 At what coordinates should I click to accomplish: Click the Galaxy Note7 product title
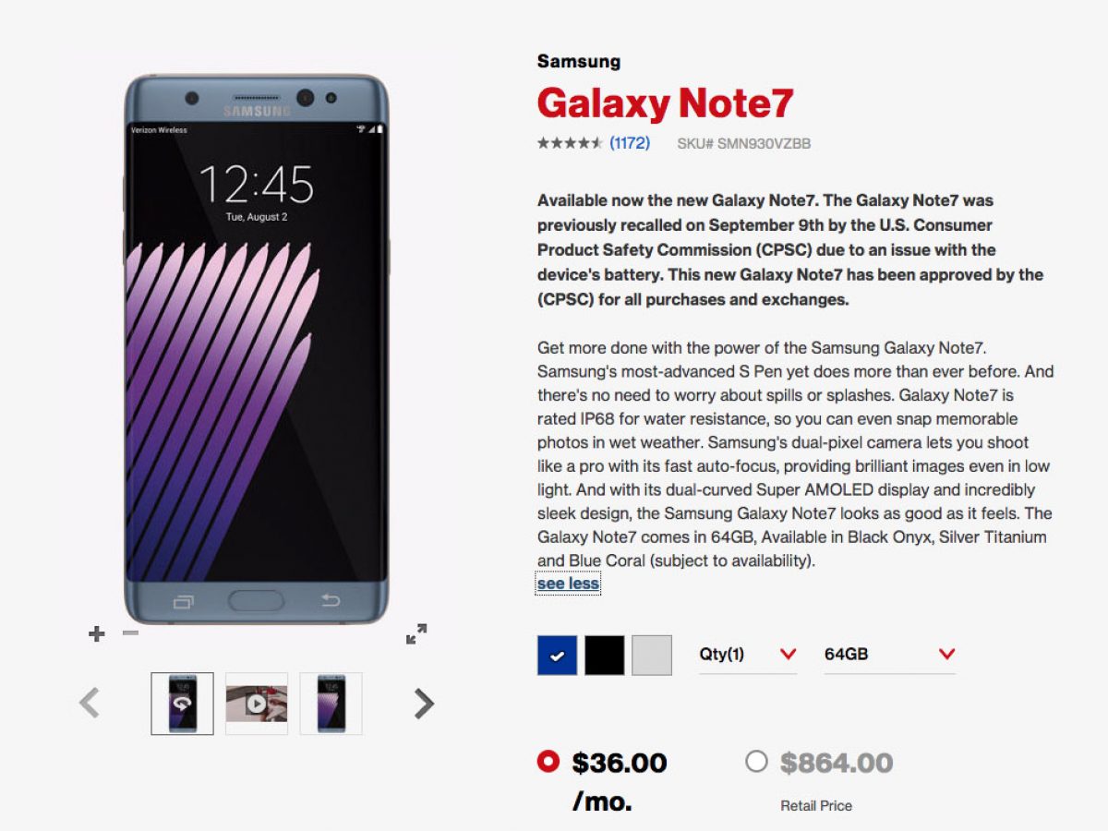point(665,103)
